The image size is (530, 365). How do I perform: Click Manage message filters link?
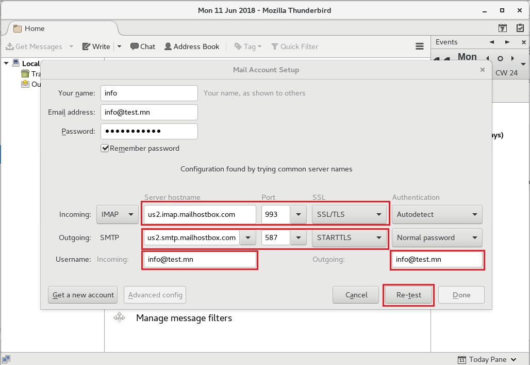tap(184, 318)
